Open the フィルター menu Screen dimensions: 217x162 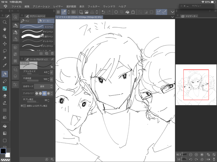pyautogui.click(x=94, y=6)
